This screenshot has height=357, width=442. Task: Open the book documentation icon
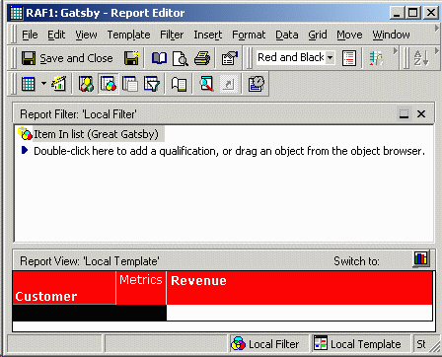coord(159,58)
